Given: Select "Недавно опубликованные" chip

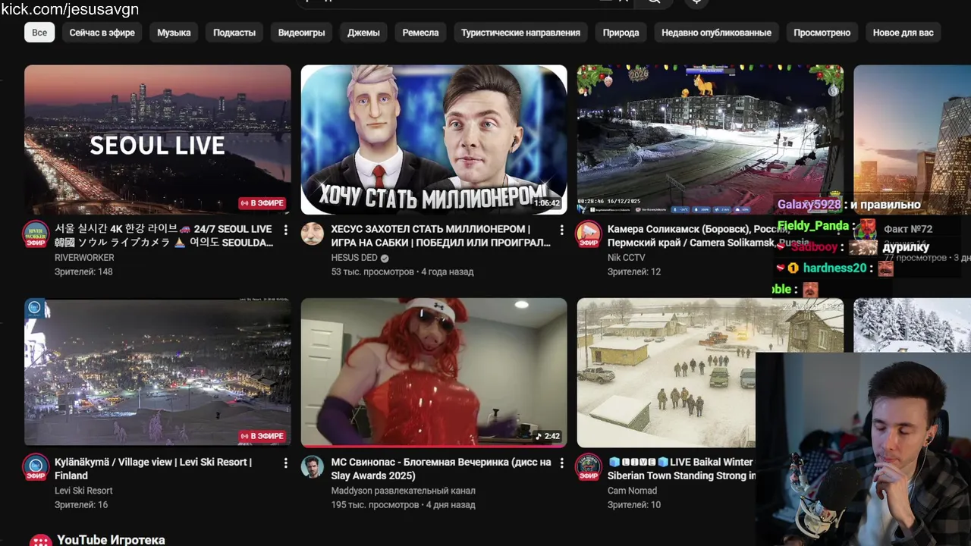Looking at the screenshot, I should pyautogui.click(x=716, y=33).
